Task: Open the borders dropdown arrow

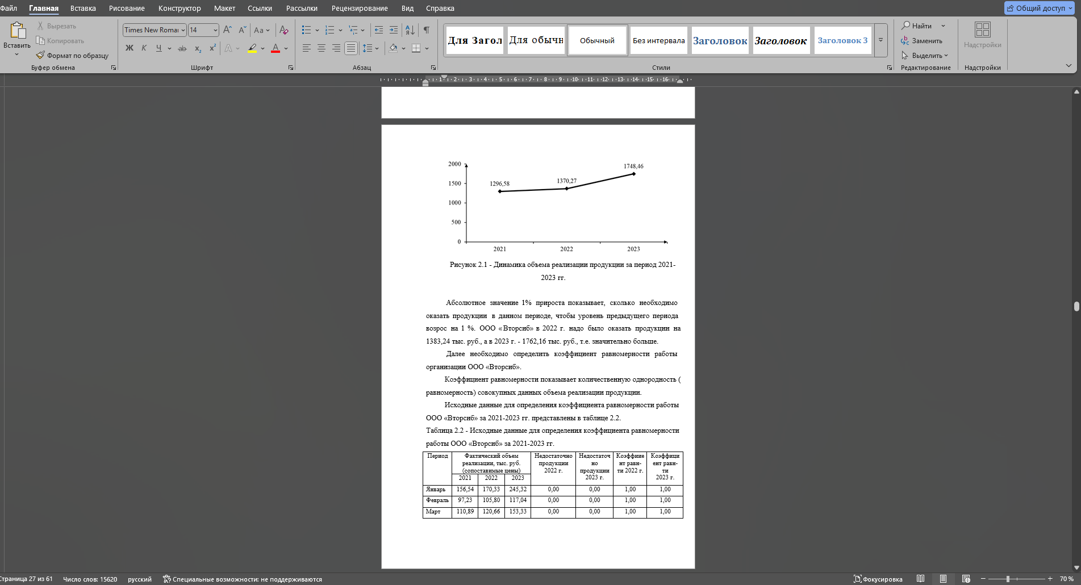Action: click(427, 48)
